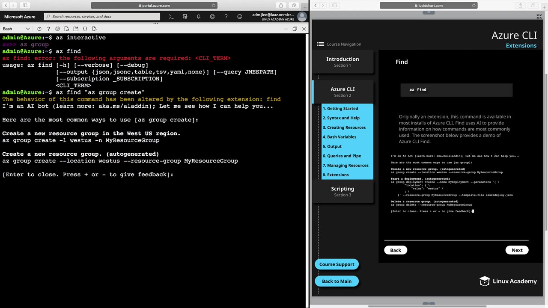Reload the portal.azure.com page

pos(214,6)
